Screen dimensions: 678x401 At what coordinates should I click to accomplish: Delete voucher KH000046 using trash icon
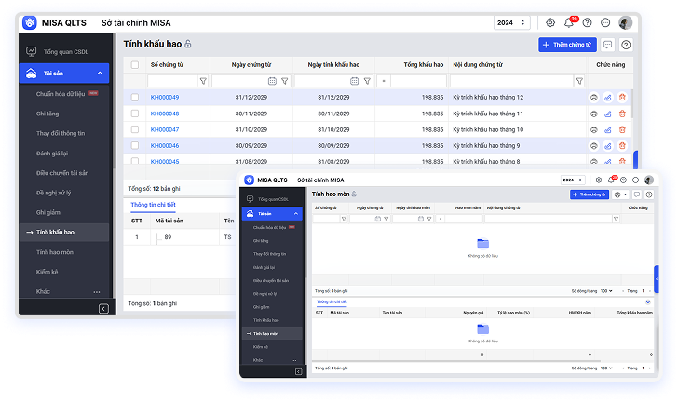622,146
